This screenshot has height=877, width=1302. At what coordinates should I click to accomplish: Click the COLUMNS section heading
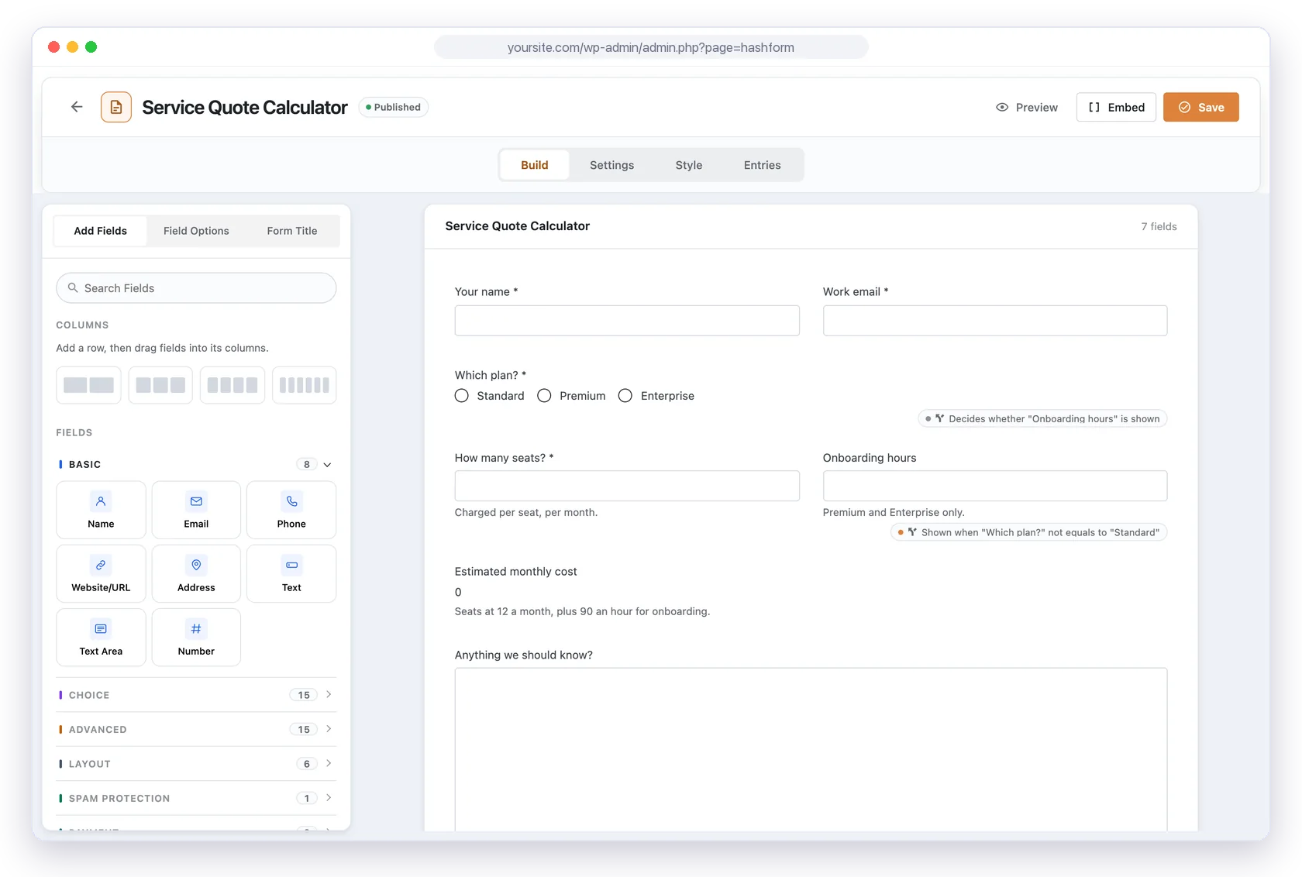click(82, 325)
